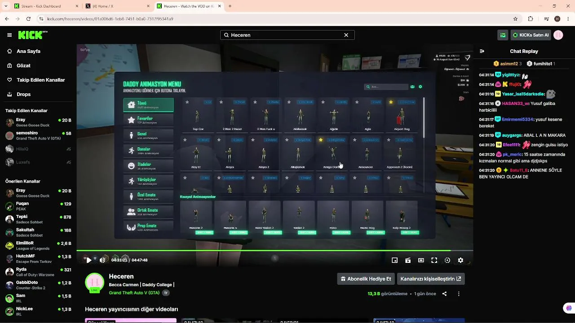Screen dimensions: 575x323
Task: Select the Mekanik 2 shortcut animation
Action: (196, 218)
